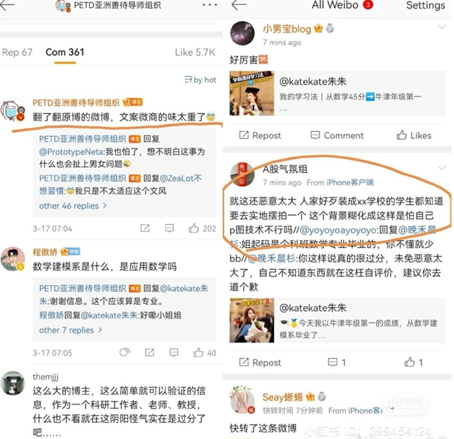This screenshot has width=454, height=439.
Task: Switch to the Rep 67 tab
Action: click(17, 52)
